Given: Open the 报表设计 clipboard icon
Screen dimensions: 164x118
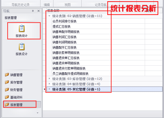Looking at the screenshot, I should click(22, 47).
